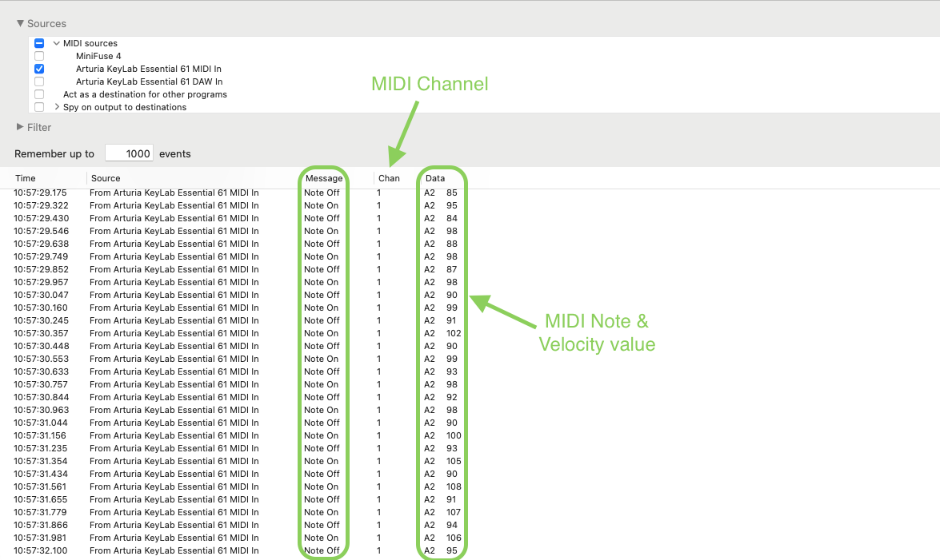Click velocity 108 in the 10:57:31.561 row
940x560 pixels.
click(454, 487)
